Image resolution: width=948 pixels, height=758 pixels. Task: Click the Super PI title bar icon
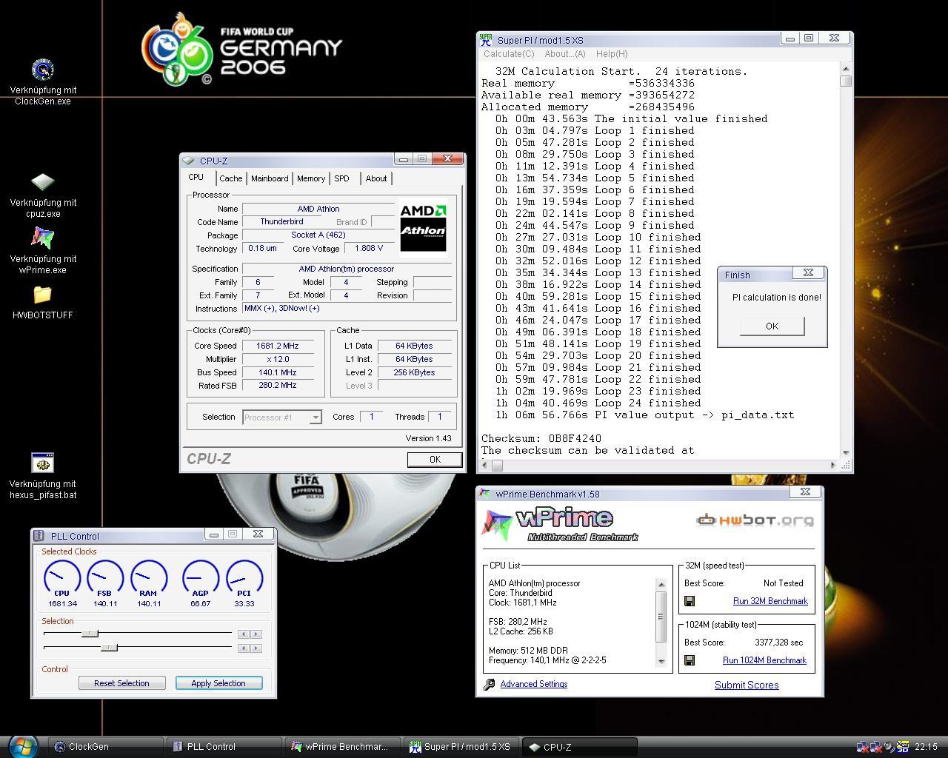[x=486, y=40]
